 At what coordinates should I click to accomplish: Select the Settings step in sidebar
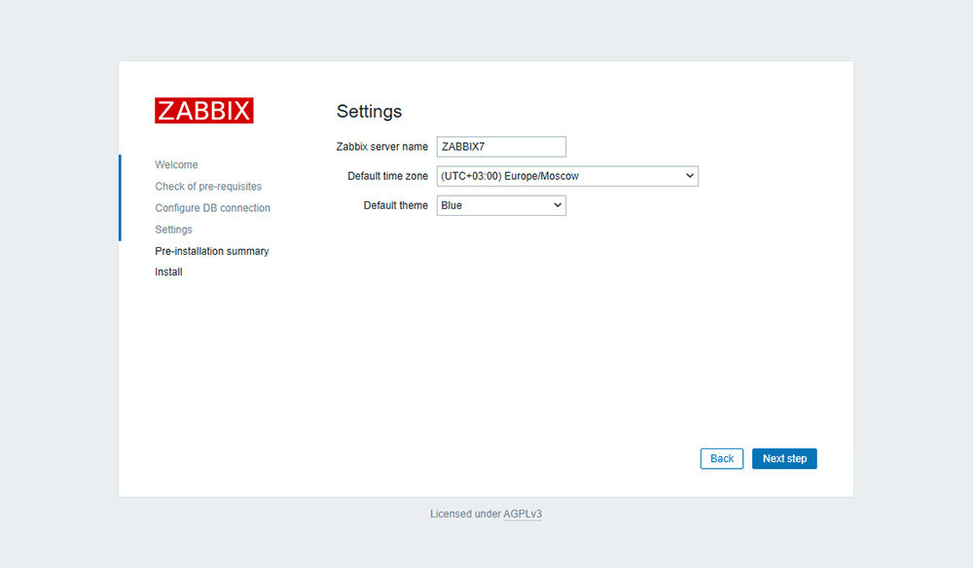click(x=174, y=230)
